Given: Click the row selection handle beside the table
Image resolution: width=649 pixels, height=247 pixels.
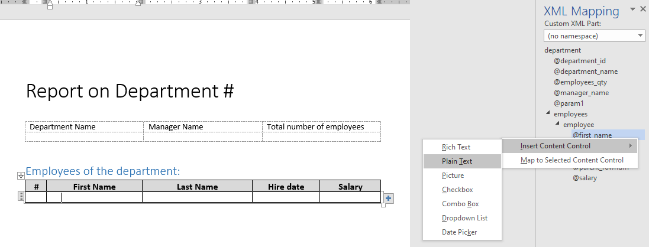Looking at the screenshot, I should [x=21, y=196].
